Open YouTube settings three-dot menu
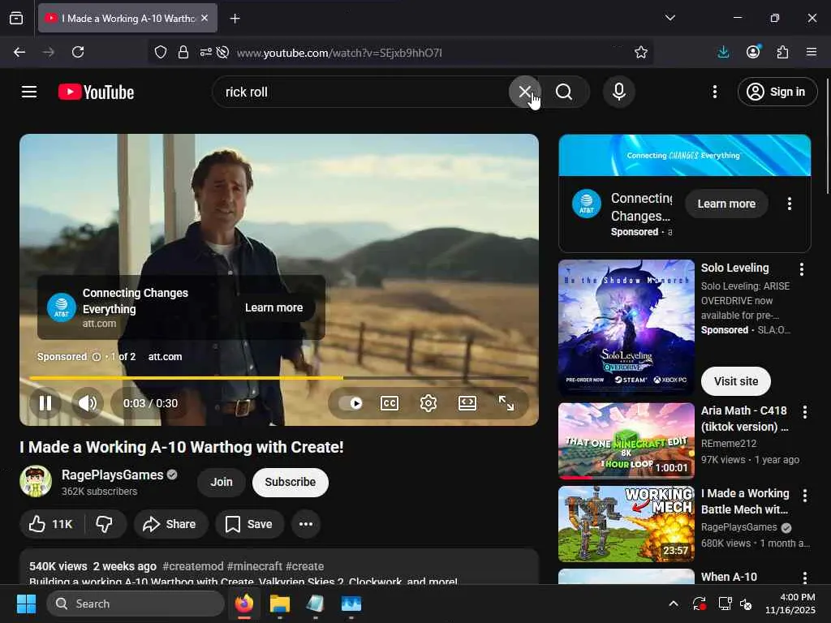831x623 pixels. (714, 92)
